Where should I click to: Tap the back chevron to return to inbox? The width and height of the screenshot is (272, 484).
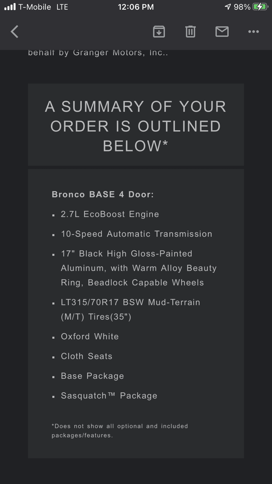(x=15, y=32)
